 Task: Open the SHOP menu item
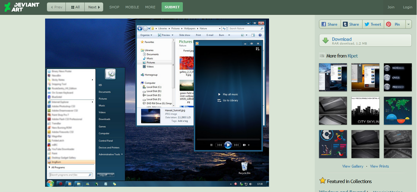tap(114, 7)
